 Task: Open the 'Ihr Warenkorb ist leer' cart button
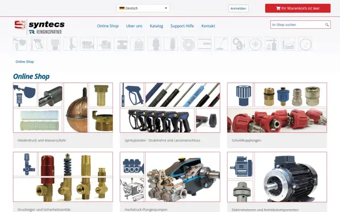point(297,8)
